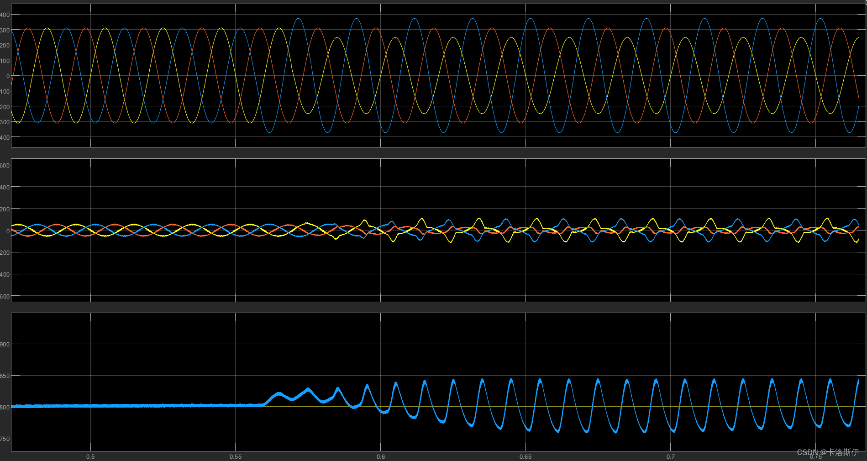
Task: Click the 0.6 time-axis tick label
Action: click(x=381, y=456)
